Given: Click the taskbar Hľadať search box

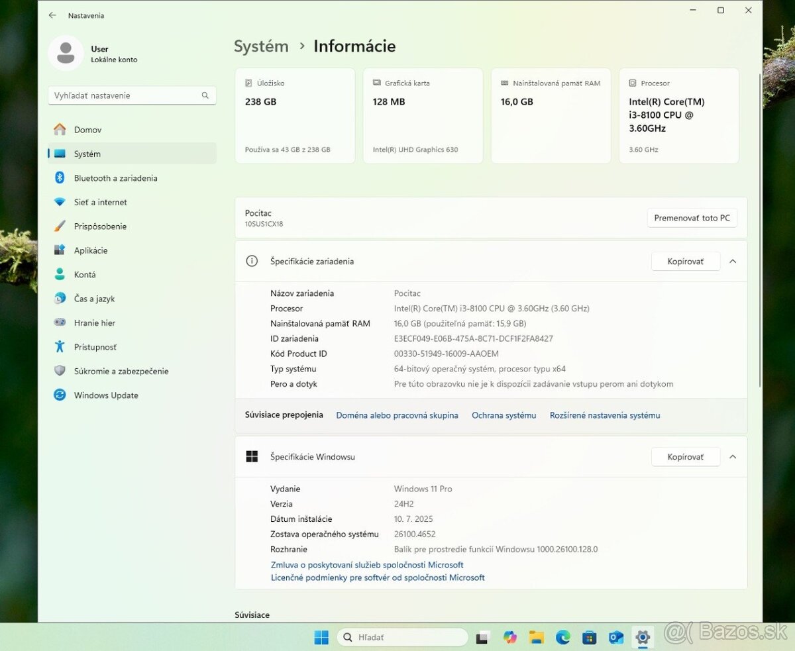Looking at the screenshot, I should click(402, 637).
